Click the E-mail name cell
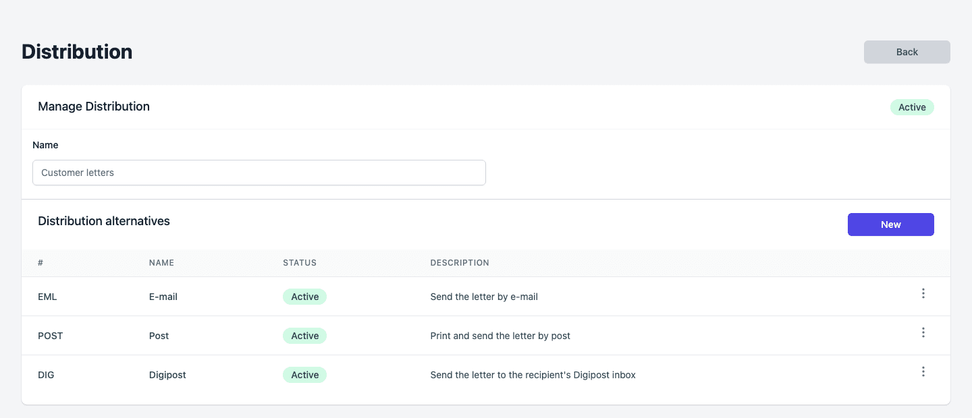972x418 pixels. tap(163, 297)
